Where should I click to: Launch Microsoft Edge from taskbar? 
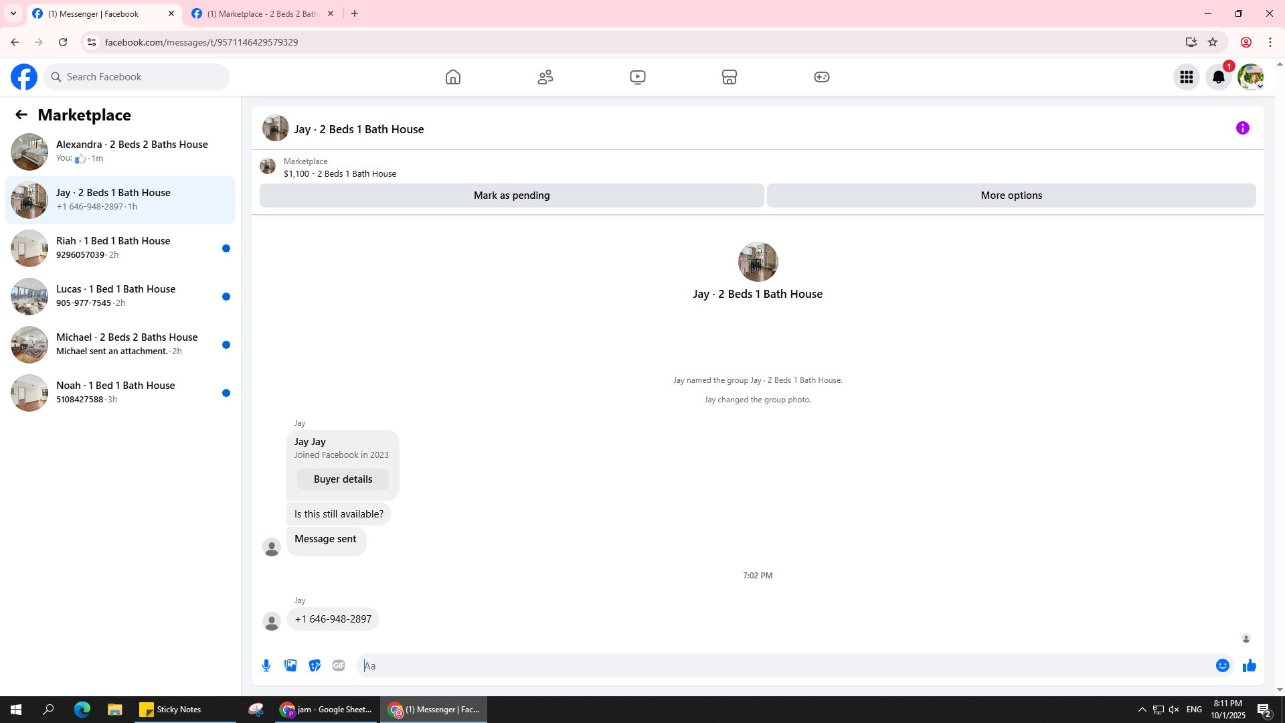[82, 710]
